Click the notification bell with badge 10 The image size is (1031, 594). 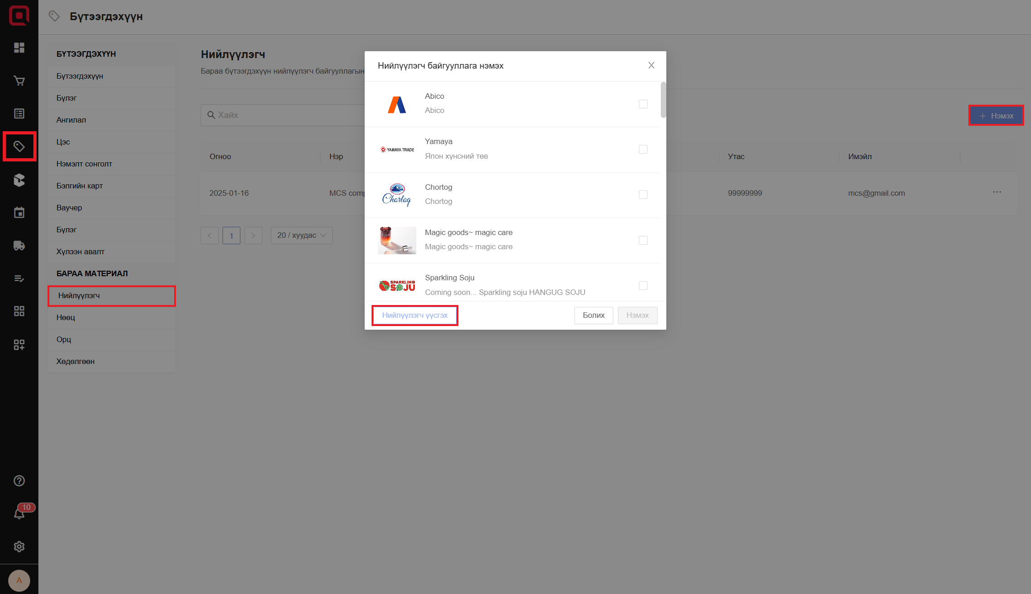(19, 514)
